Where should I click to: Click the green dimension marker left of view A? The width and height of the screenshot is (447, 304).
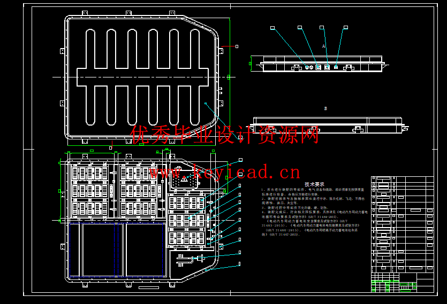click(250, 64)
